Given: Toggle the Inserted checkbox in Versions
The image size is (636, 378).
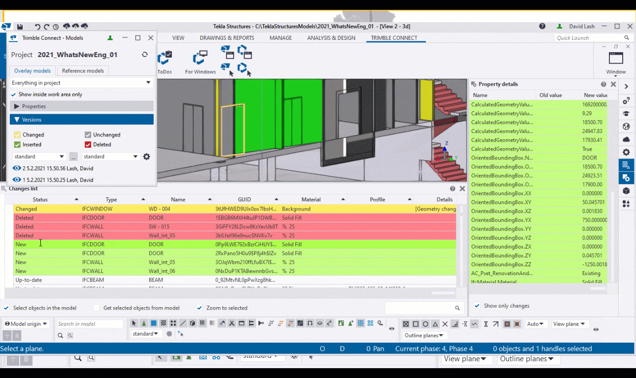Looking at the screenshot, I should [x=17, y=145].
